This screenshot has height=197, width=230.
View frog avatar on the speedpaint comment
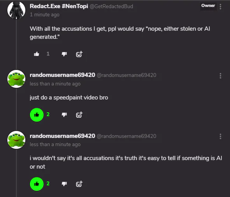(x=16, y=79)
